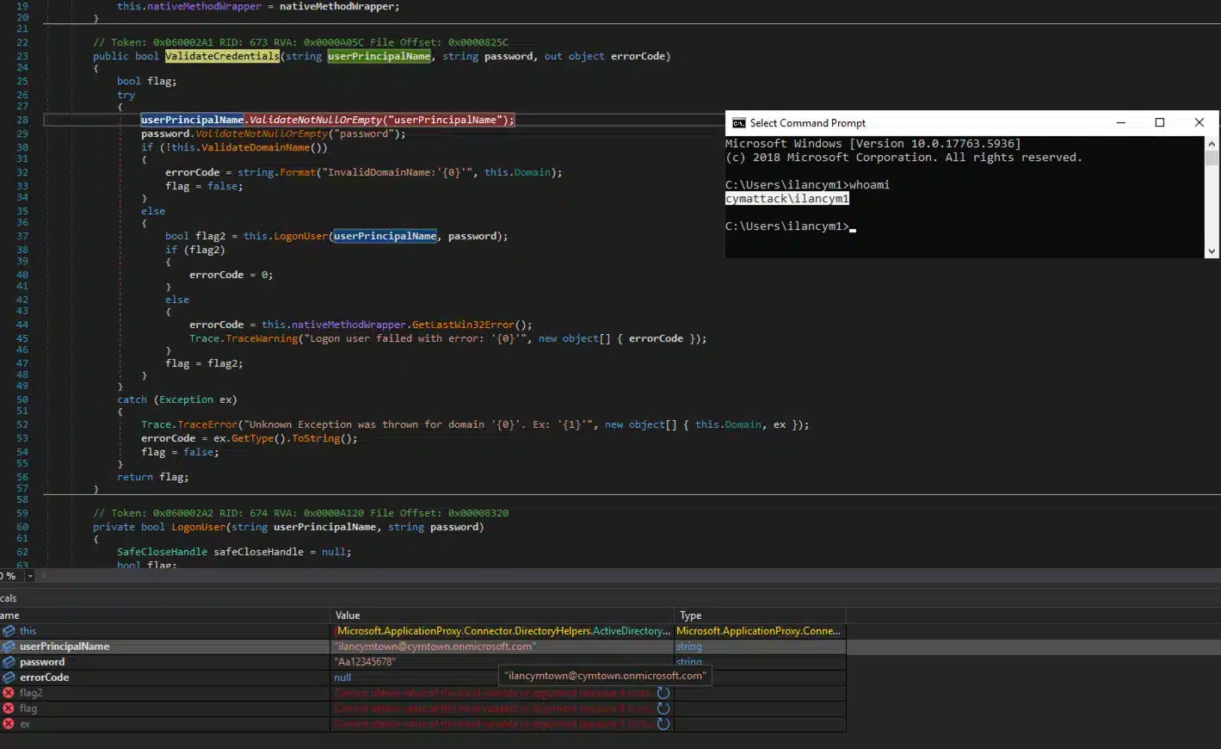1221x749 pixels.
Task: Click the null value of errorCode
Action: pos(342,678)
